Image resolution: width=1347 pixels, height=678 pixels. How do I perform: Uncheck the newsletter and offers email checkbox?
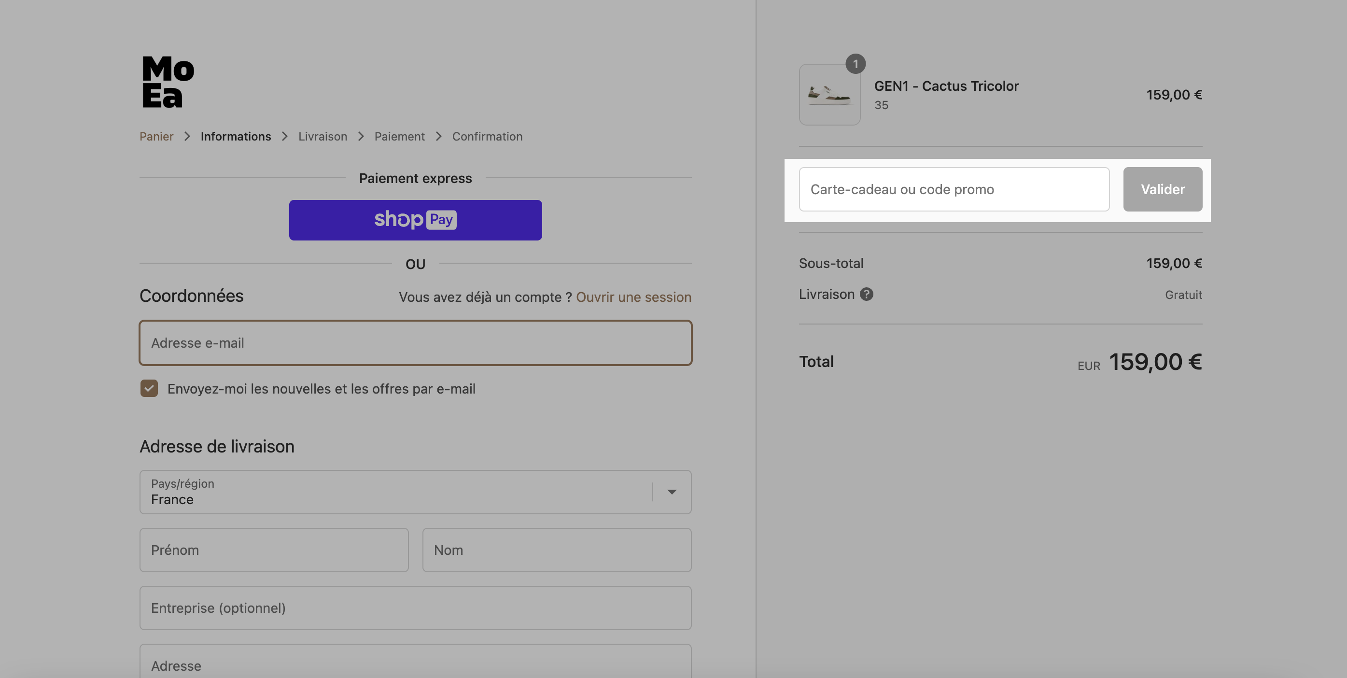point(149,389)
